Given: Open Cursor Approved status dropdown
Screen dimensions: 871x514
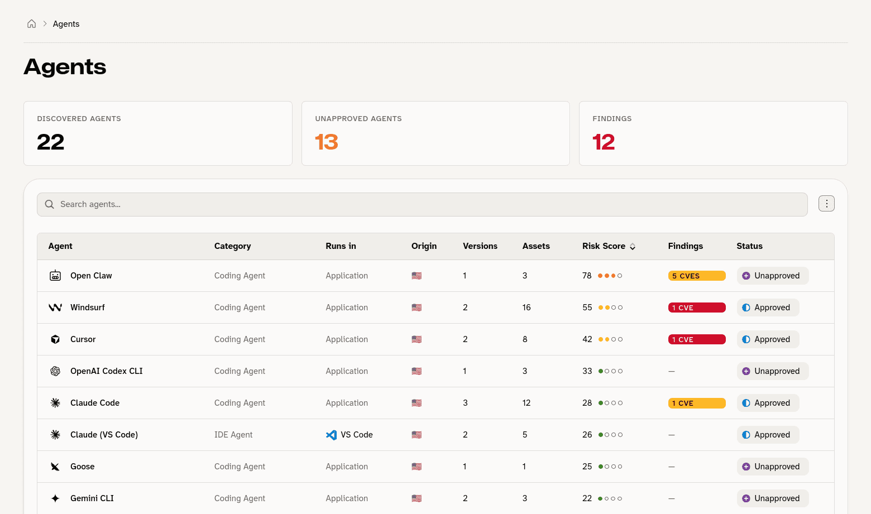Looking at the screenshot, I should [768, 339].
